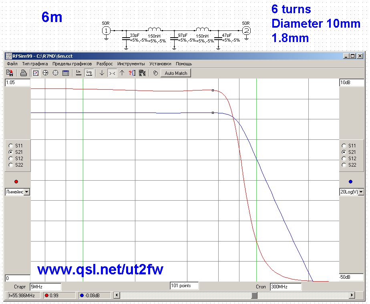Open the Тип графика menu
Image resolution: width=370 pixels, height=304 pixels.
(x=35, y=64)
